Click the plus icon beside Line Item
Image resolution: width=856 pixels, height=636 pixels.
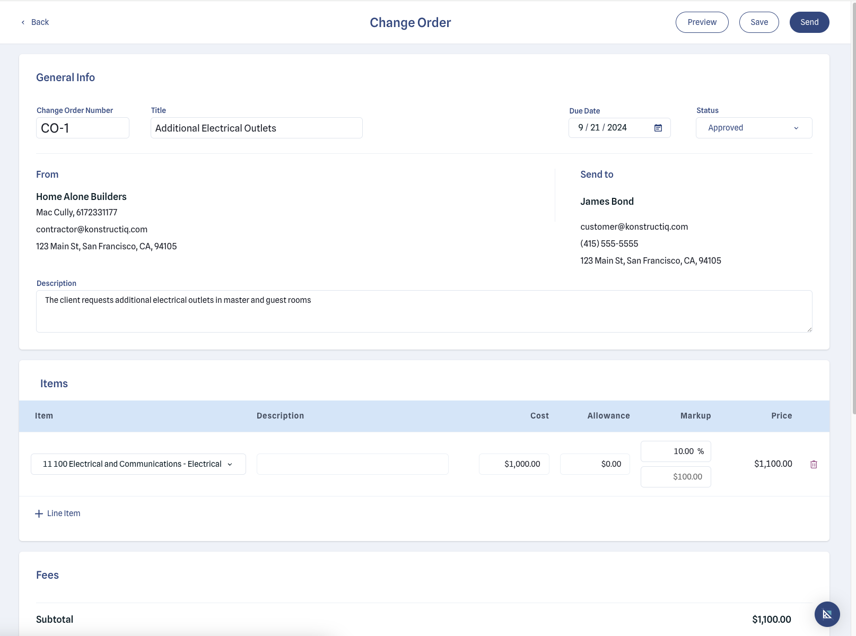click(x=39, y=513)
